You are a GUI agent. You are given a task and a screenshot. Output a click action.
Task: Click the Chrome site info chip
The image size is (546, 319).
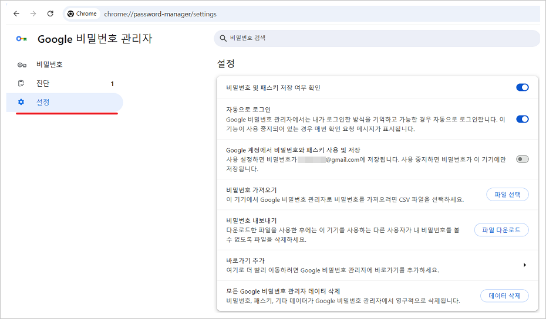pyautogui.click(x=83, y=14)
